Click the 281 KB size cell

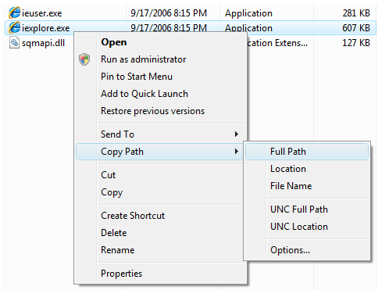click(x=356, y=13)
